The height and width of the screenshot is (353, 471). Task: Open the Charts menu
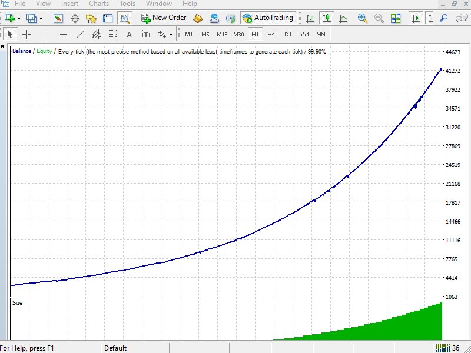[x=99, y=4]
